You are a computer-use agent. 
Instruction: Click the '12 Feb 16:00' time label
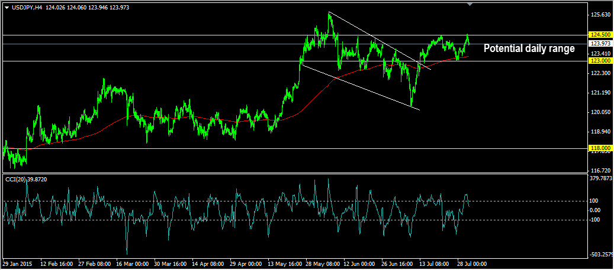56,264
